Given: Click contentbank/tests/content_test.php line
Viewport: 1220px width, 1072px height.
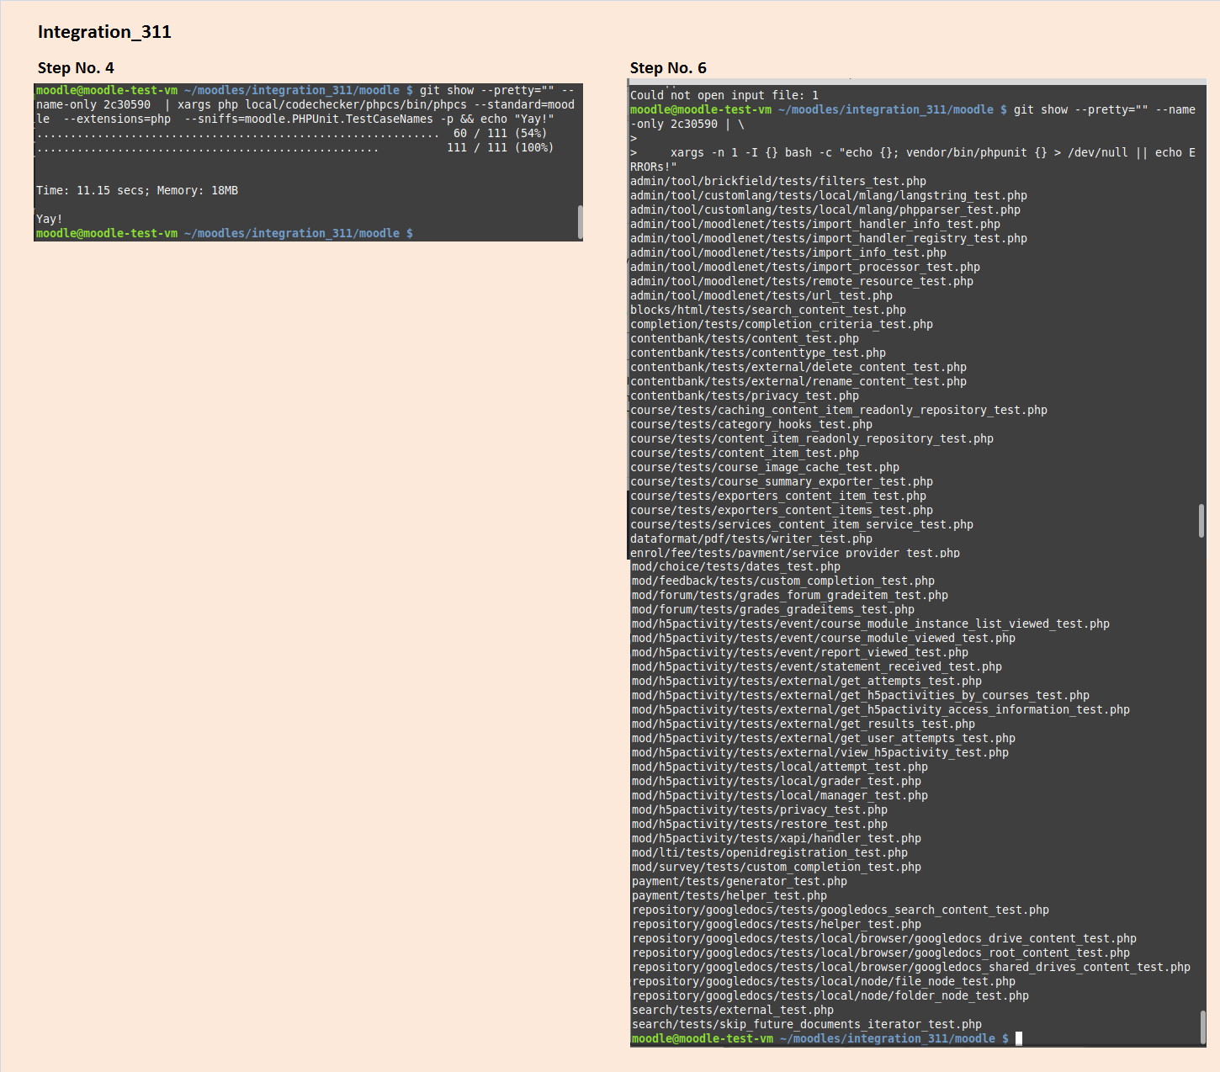Looking at the screenshot, I should click(745, 339).
